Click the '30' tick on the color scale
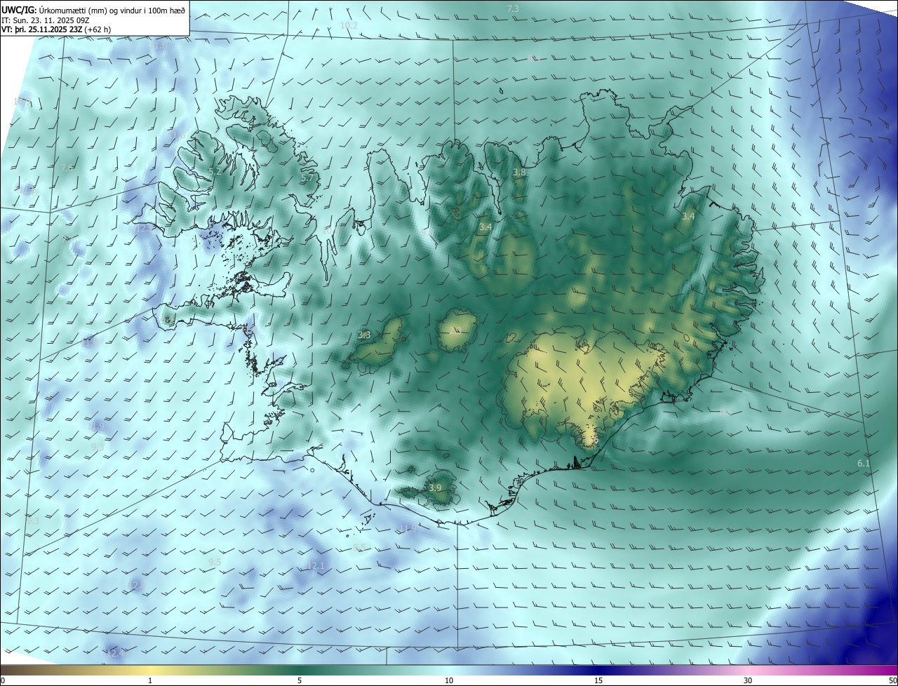 pos(748,680)
